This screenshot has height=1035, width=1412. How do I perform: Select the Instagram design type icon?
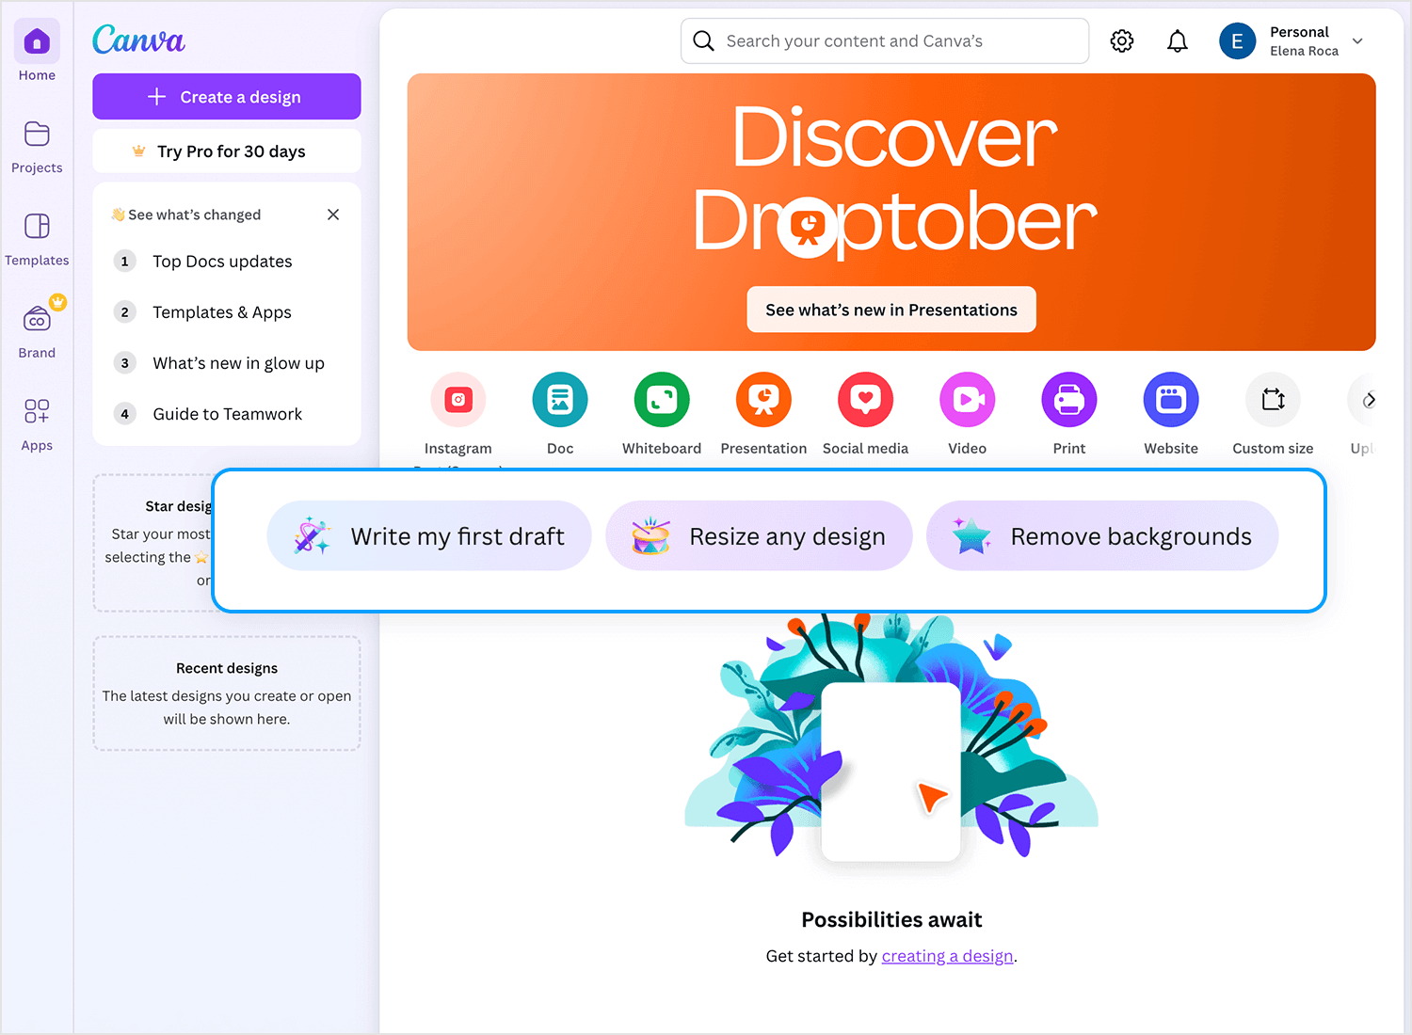(x=458, y=400)
